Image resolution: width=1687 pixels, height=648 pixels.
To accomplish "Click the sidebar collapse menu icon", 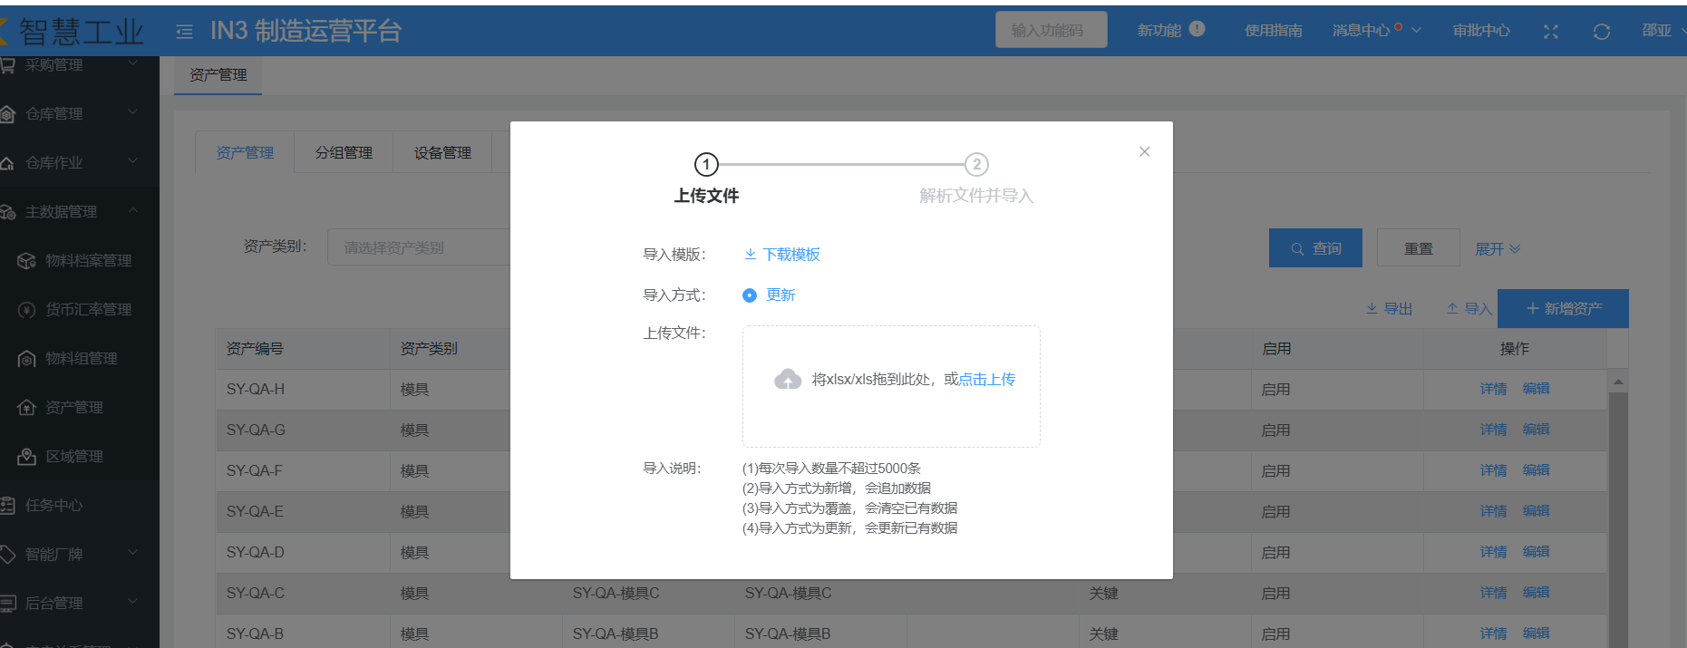I will click(184, 32).
